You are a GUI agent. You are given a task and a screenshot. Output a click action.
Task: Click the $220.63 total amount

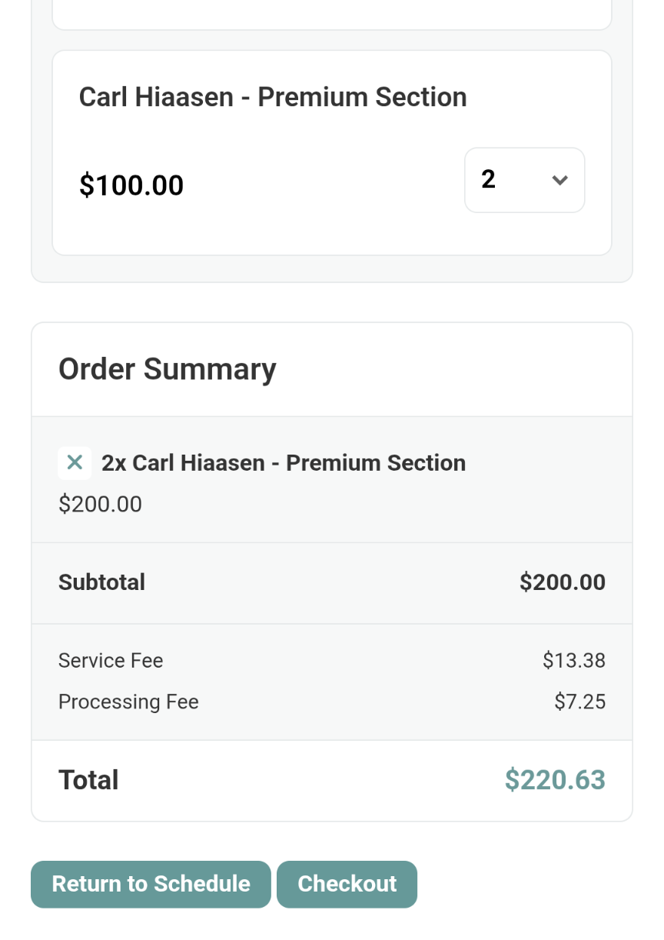(x=555, y=780)
